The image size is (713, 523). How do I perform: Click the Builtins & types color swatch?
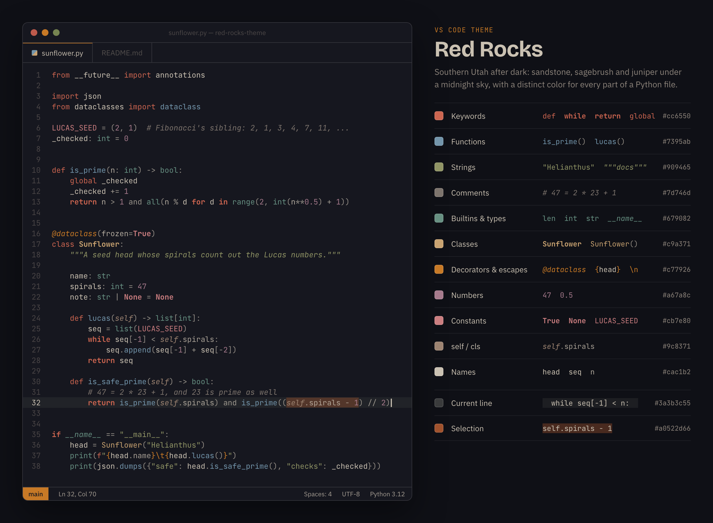(x=439, y=218)
